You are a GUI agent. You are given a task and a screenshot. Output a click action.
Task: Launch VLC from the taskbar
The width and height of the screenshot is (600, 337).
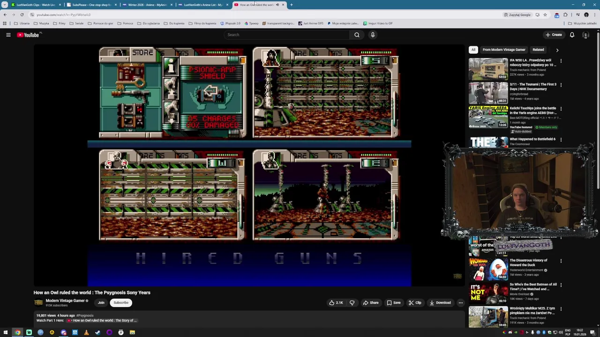point(86,333)
